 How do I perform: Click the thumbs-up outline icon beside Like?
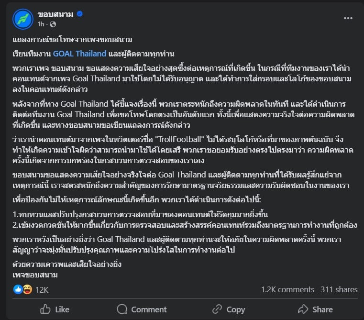coord(45,309)
